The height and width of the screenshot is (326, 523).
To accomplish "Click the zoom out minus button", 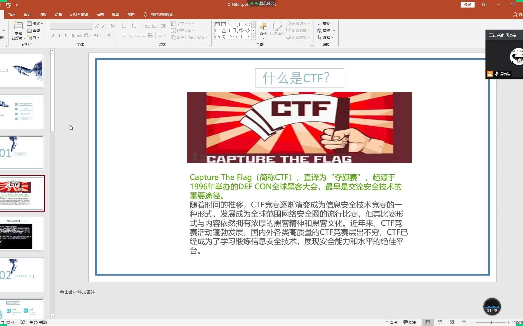I will (473, 322).
